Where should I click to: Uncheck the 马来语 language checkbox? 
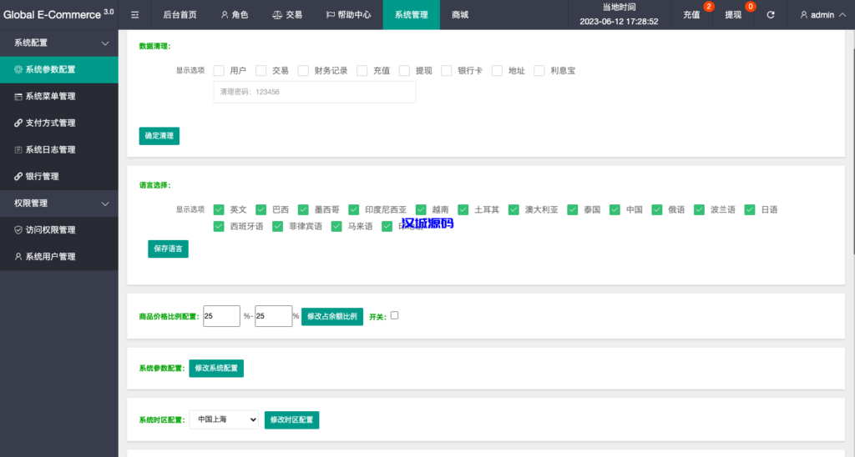336,226
